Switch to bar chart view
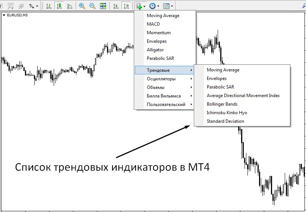Screen dimensions: 306x212 (x=48, y=6)
